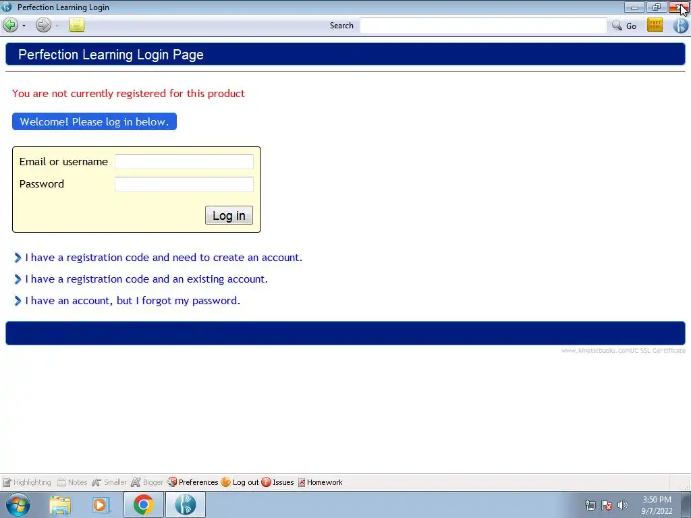This screenshot has width=691, height=518.
Task: Switch to Google Chrome in the taskbar
Action: tap(144, 505)
